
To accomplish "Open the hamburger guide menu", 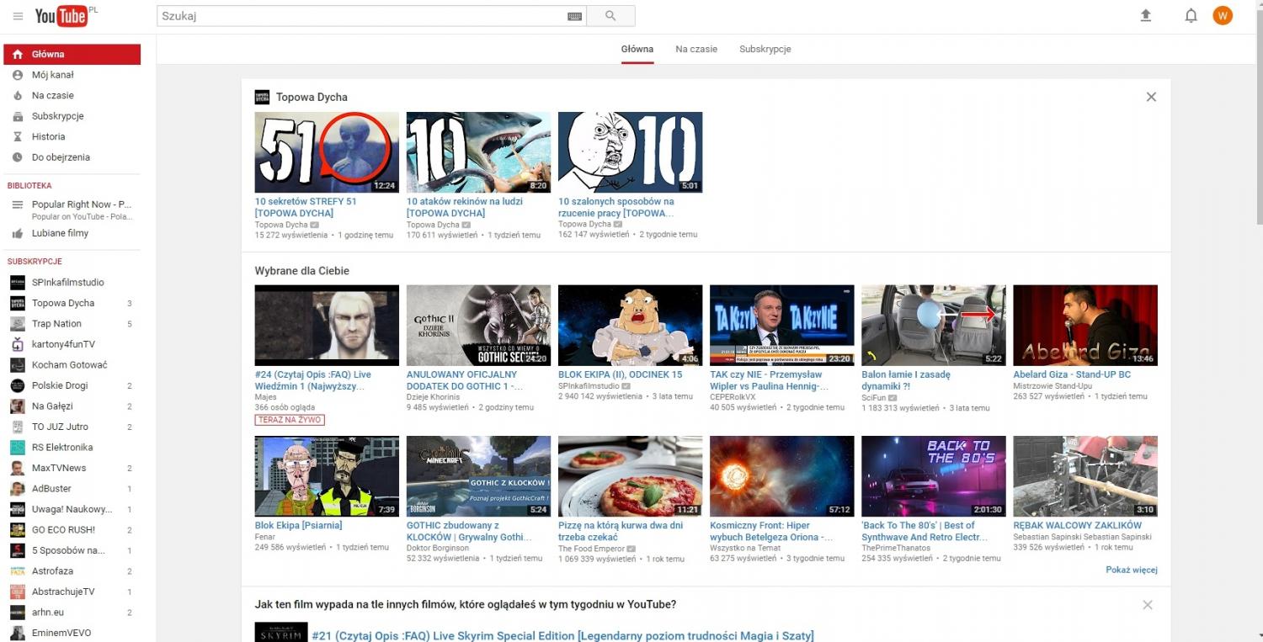I will tap(18, 16).
